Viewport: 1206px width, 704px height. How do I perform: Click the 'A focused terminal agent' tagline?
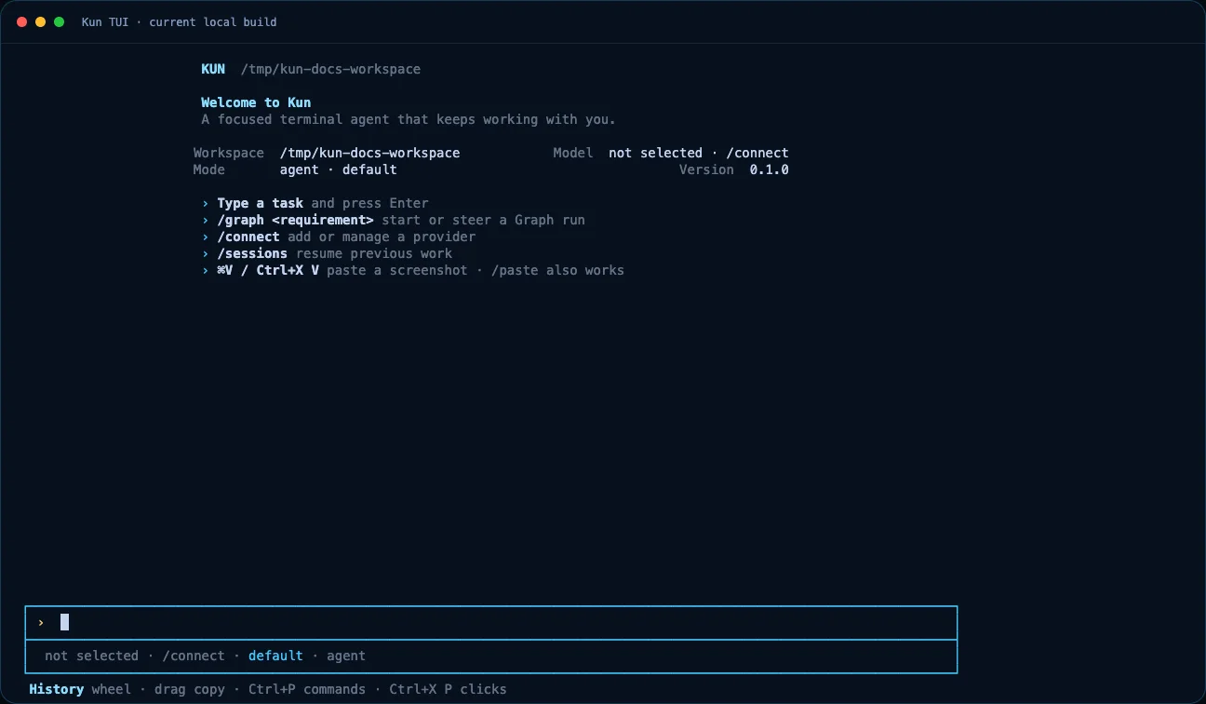[x=409, y=119]
